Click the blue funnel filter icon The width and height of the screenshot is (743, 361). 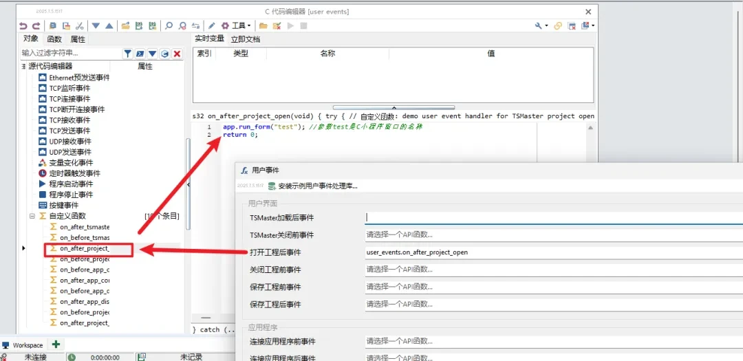[127, 53]
